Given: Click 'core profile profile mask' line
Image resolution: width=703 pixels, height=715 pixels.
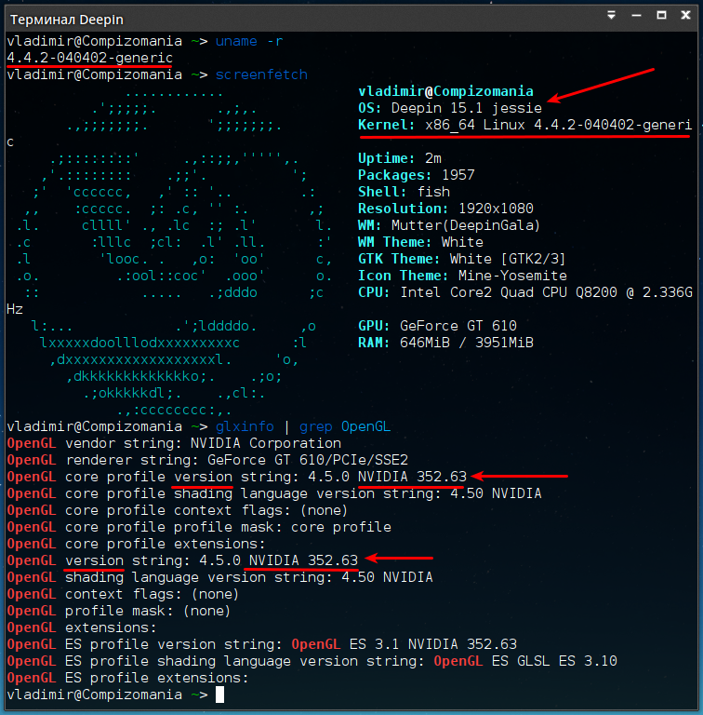Looking at the screenshot, I should pyautogui.click(x=199, y=527).
